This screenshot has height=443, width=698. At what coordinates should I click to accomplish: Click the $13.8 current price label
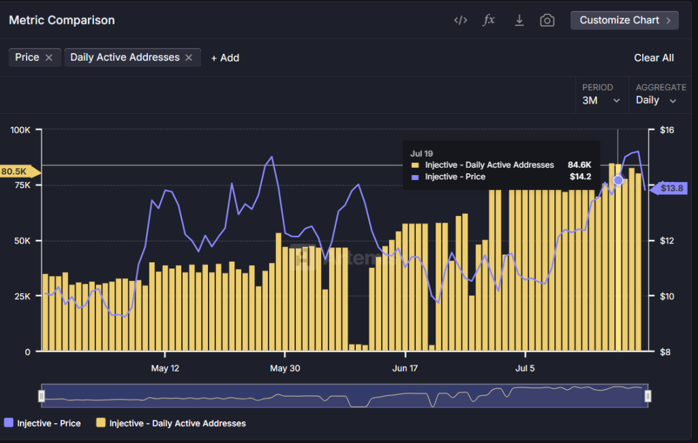point(673,189)
